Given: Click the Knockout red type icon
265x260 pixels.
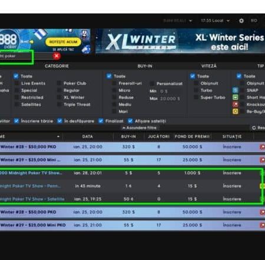Looking at the screenshot, I should point(236,105).
